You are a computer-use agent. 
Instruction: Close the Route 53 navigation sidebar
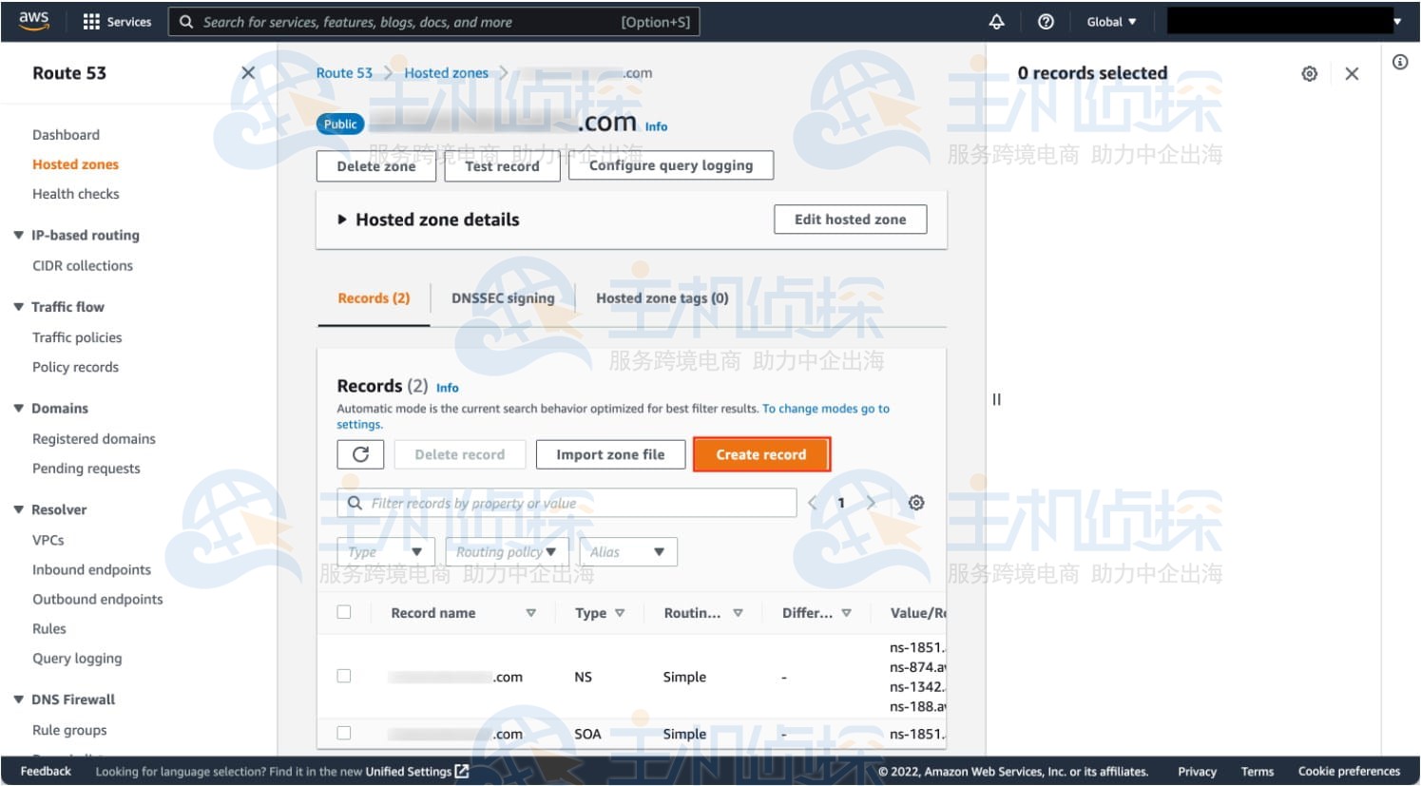(x=248, y=73)
